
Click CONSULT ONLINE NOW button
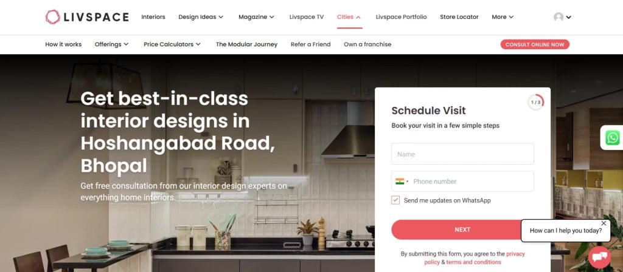pos(535,44)
